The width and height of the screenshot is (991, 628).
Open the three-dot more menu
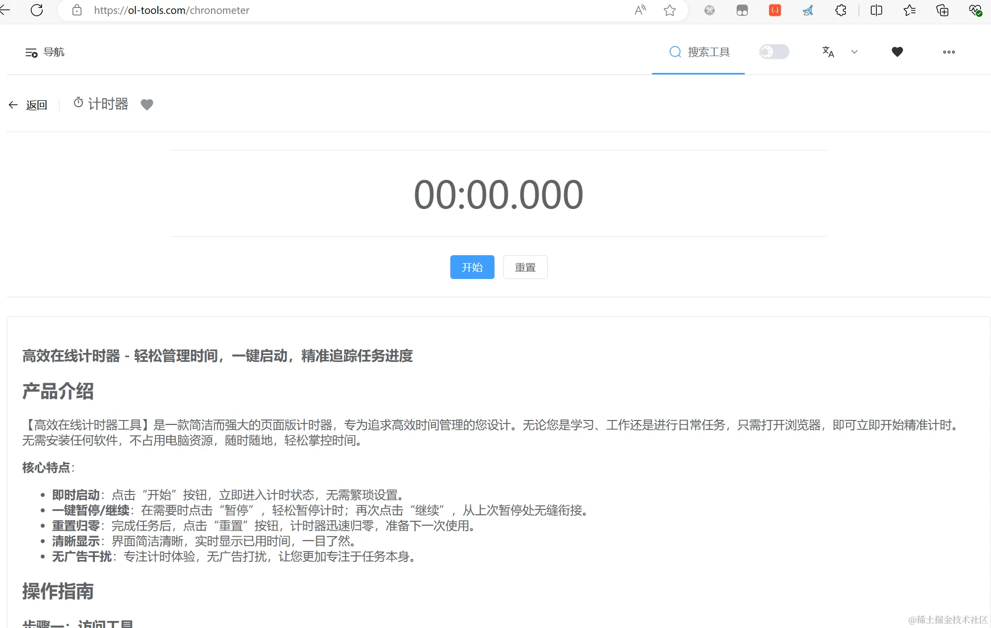click(949, 52)
